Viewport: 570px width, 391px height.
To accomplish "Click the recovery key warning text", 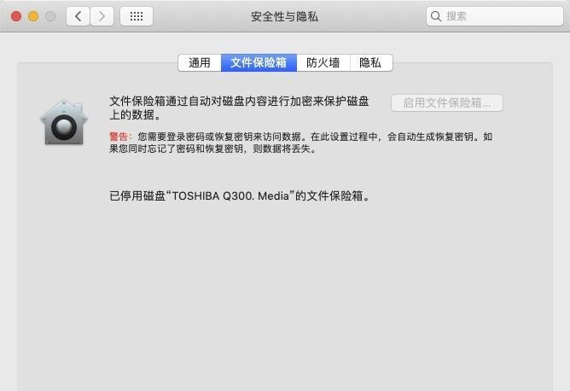I will (x=300, y=143).
